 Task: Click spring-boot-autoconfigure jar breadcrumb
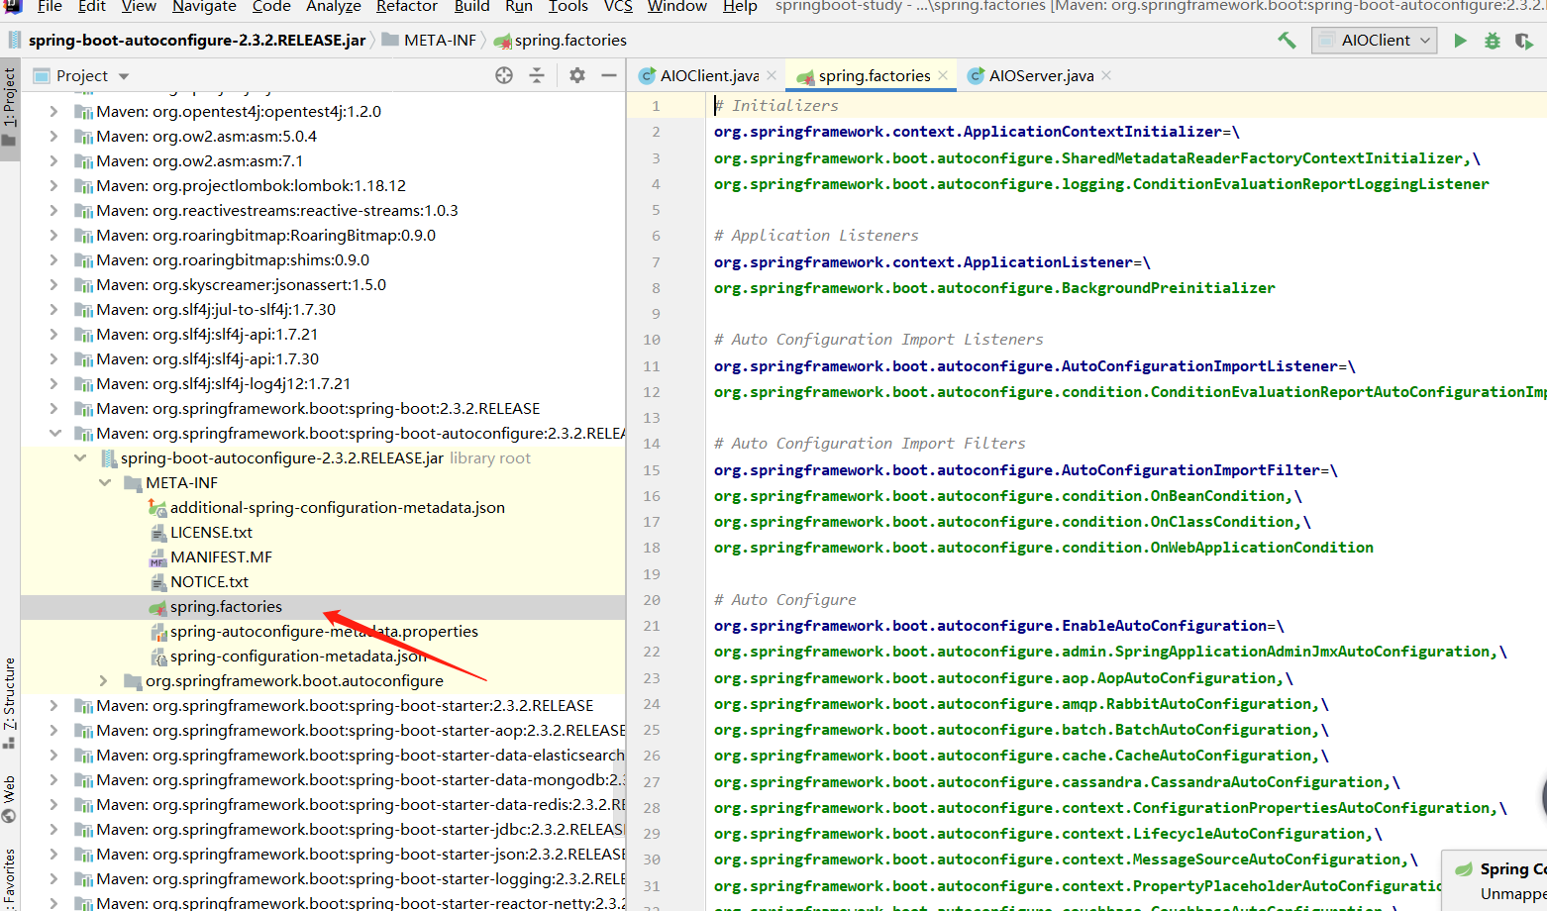pos(196,41)
